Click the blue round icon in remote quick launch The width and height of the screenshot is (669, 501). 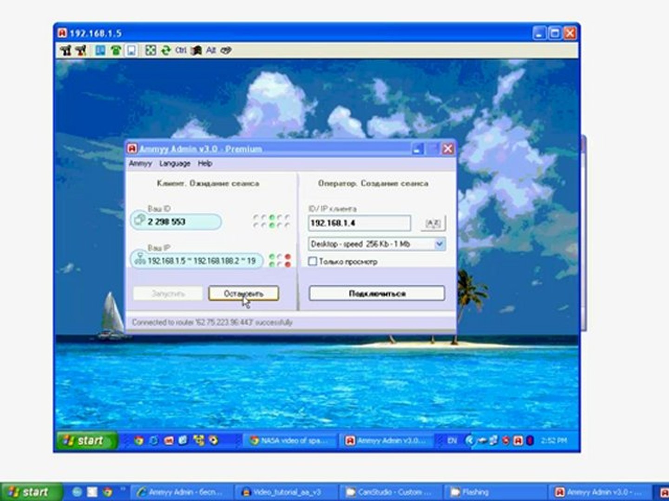point(154,441)
